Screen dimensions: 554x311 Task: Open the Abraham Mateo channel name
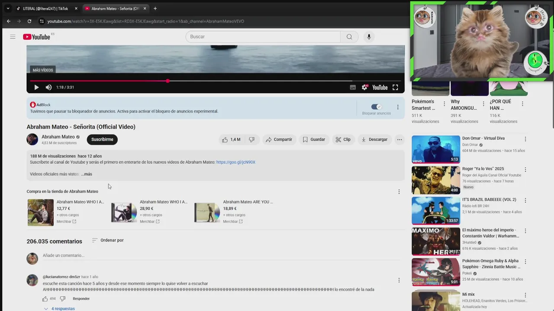coord(58,137)
